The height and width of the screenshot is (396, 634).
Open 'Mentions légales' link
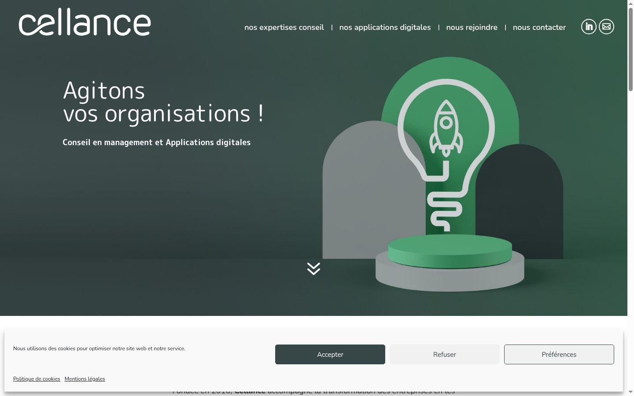tap(85, 379)
